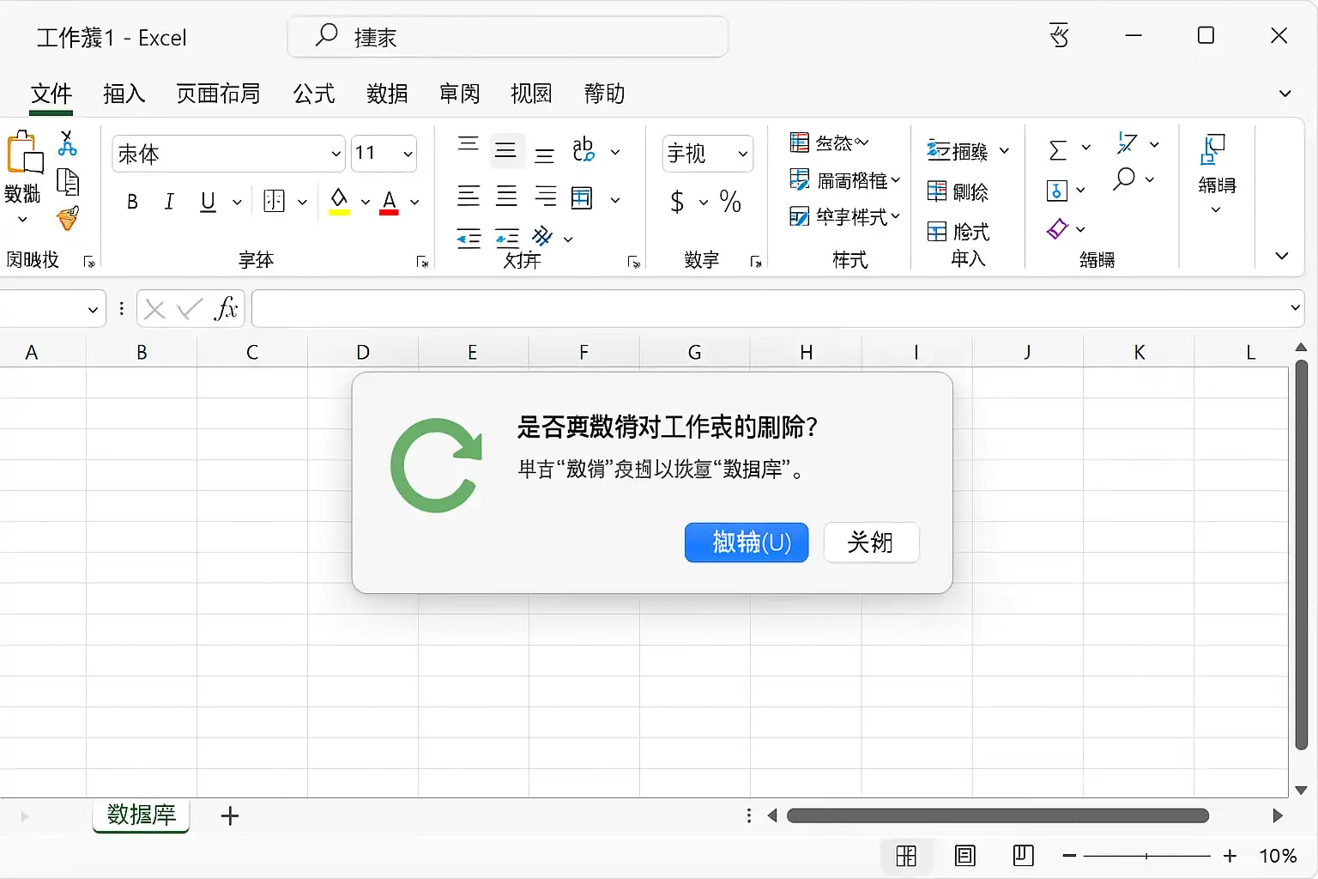
Task: Switch to the 公式 ribbon tab
Action: [314, 94]
